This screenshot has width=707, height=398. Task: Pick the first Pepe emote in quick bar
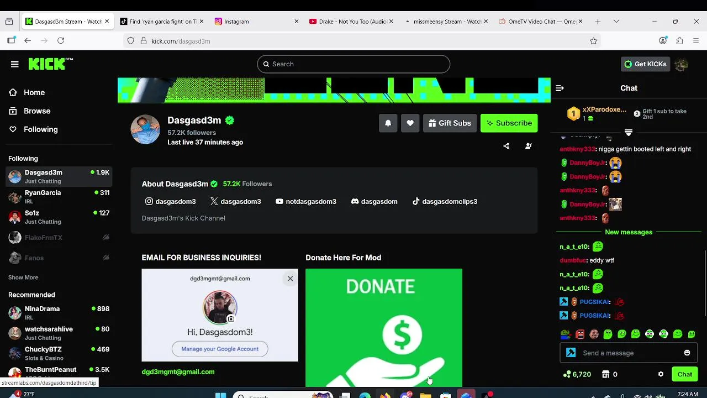[565, 334]
